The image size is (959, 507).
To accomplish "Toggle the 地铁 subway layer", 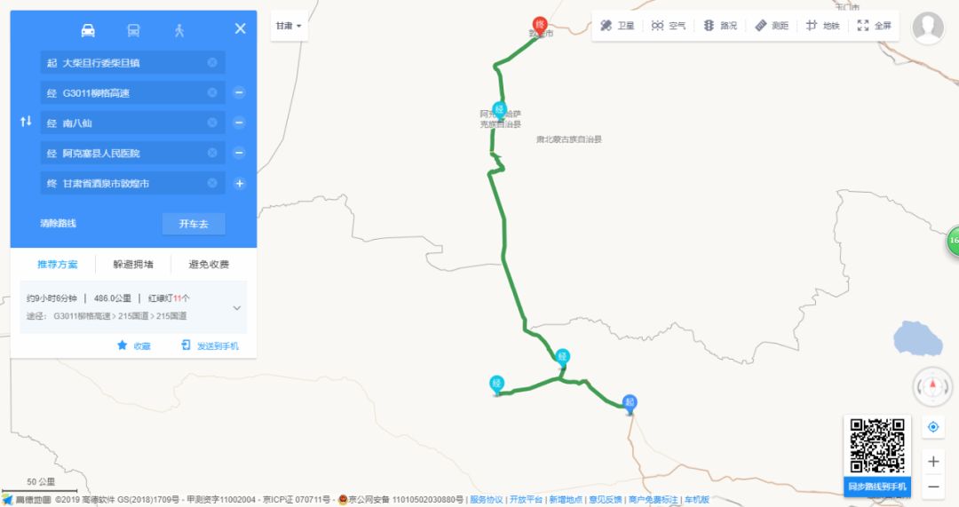I will click(822, 26).
